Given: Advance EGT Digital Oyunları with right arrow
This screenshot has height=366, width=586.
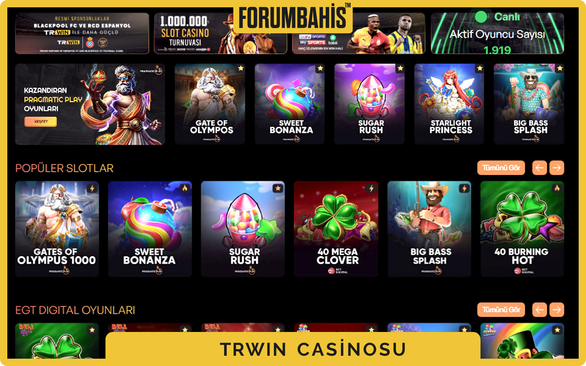Looking at the screenshot, I should tap(557, 310).
